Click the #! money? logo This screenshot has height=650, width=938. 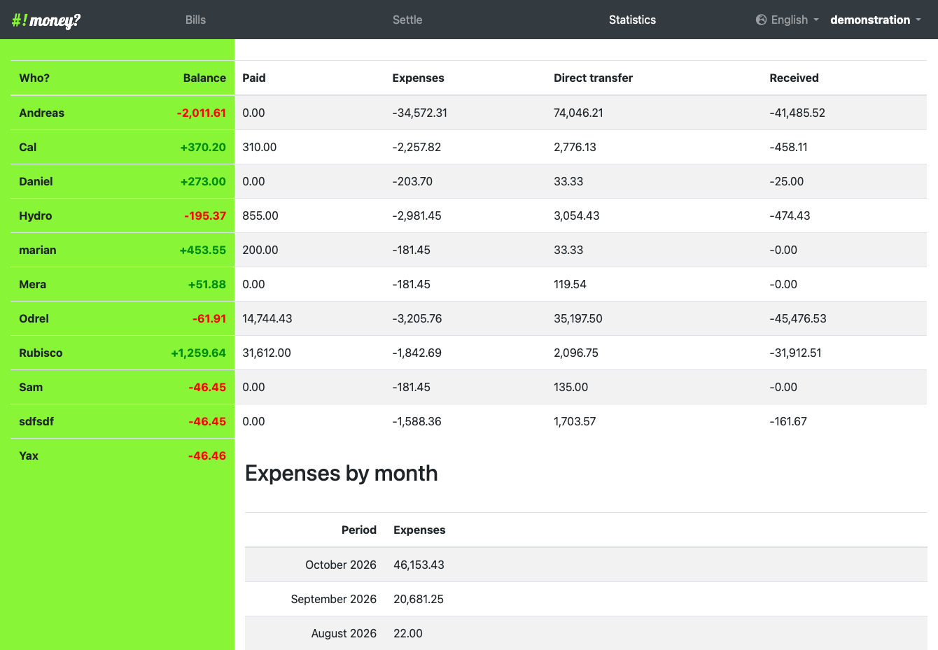click(46, 20)
